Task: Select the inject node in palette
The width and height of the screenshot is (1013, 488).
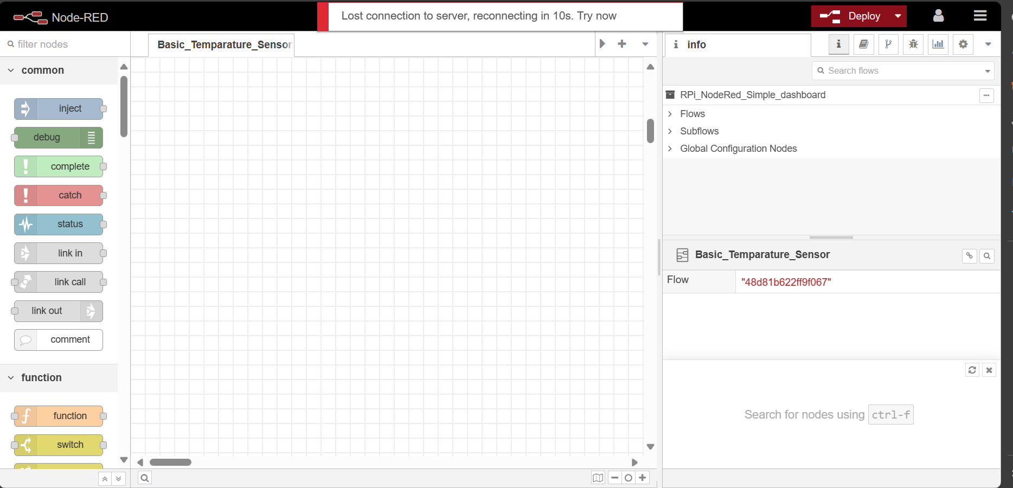Action: coord(59,108)
